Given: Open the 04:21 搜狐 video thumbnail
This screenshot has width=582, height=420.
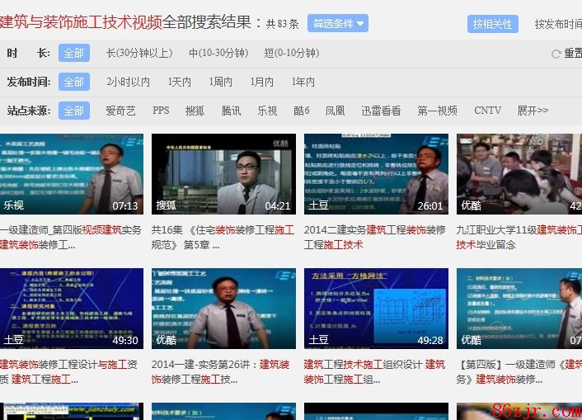Looking at the screenshot, I should pos(223,173).
